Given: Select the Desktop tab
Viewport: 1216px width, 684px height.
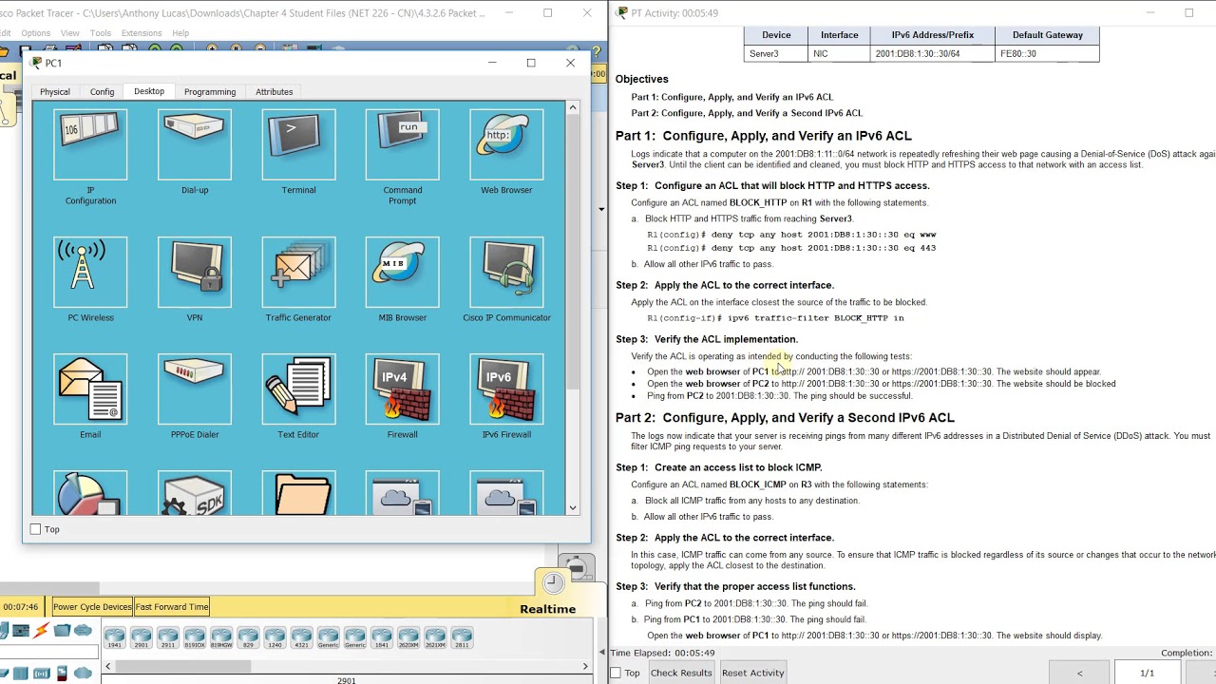Looking at the screenshot, I should tap(149, 91).
